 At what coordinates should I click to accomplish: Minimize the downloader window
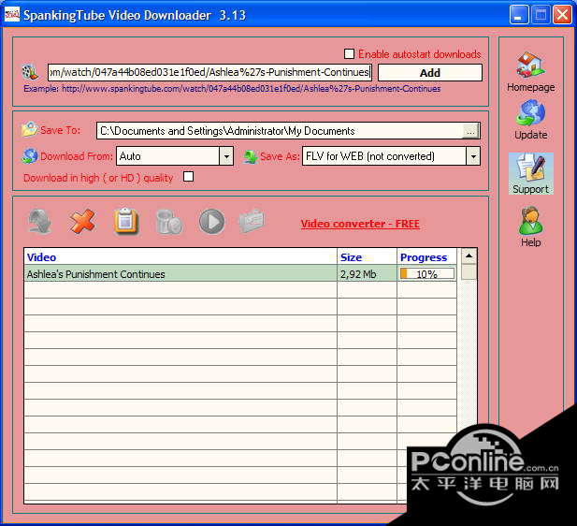[x=519, y=15]
